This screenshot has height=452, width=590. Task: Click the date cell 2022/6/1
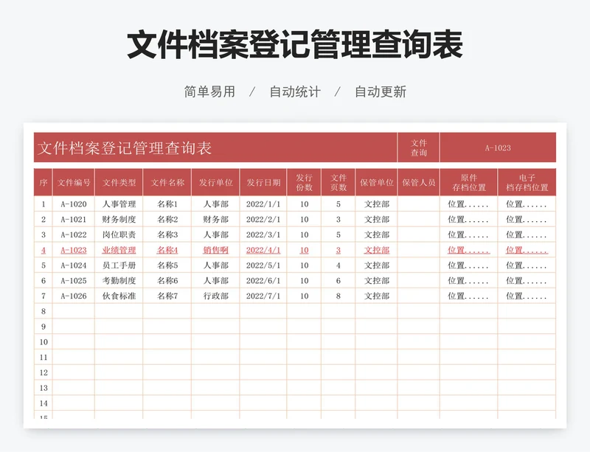click(263, 281)
